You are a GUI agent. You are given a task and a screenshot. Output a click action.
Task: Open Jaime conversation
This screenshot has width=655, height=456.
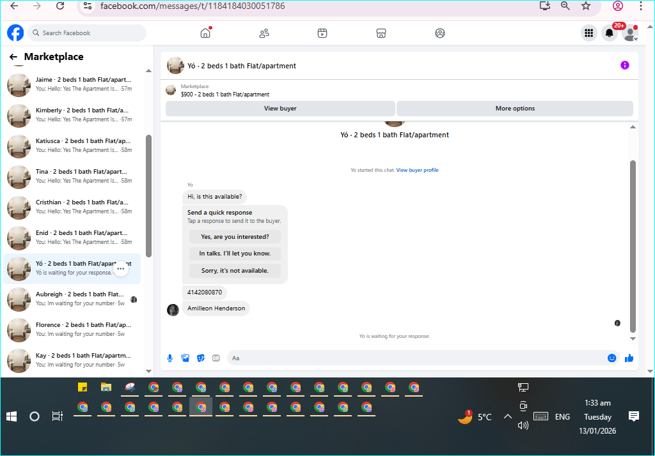point(72,85)
